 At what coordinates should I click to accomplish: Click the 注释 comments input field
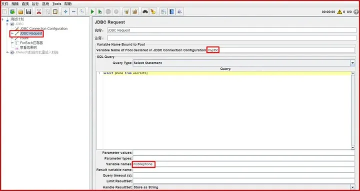click(231, 38)
